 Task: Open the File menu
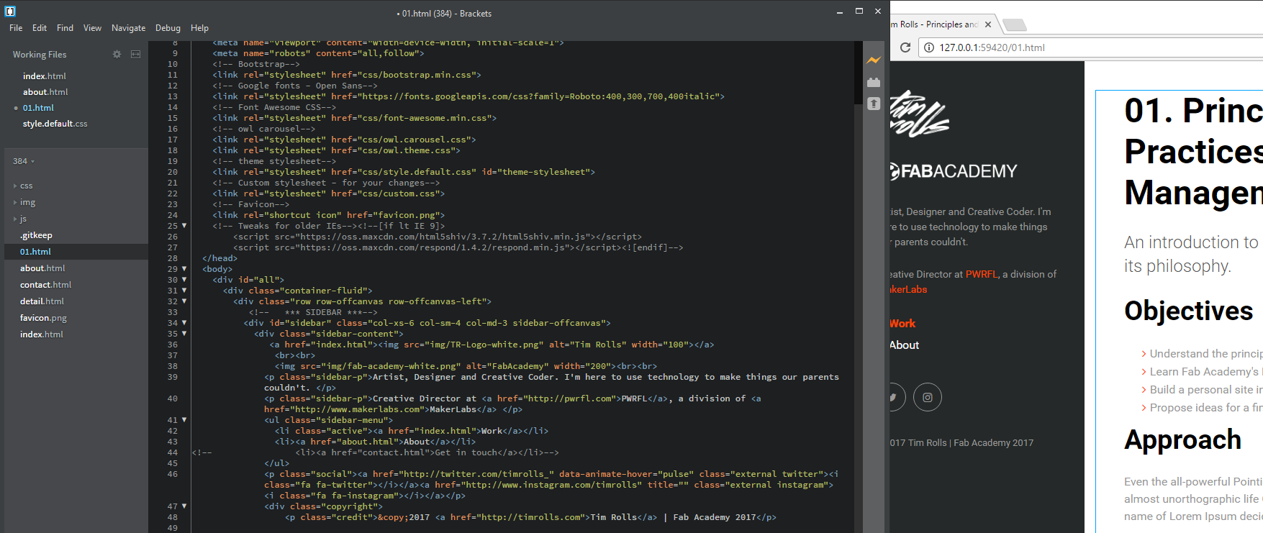(16, 28)
